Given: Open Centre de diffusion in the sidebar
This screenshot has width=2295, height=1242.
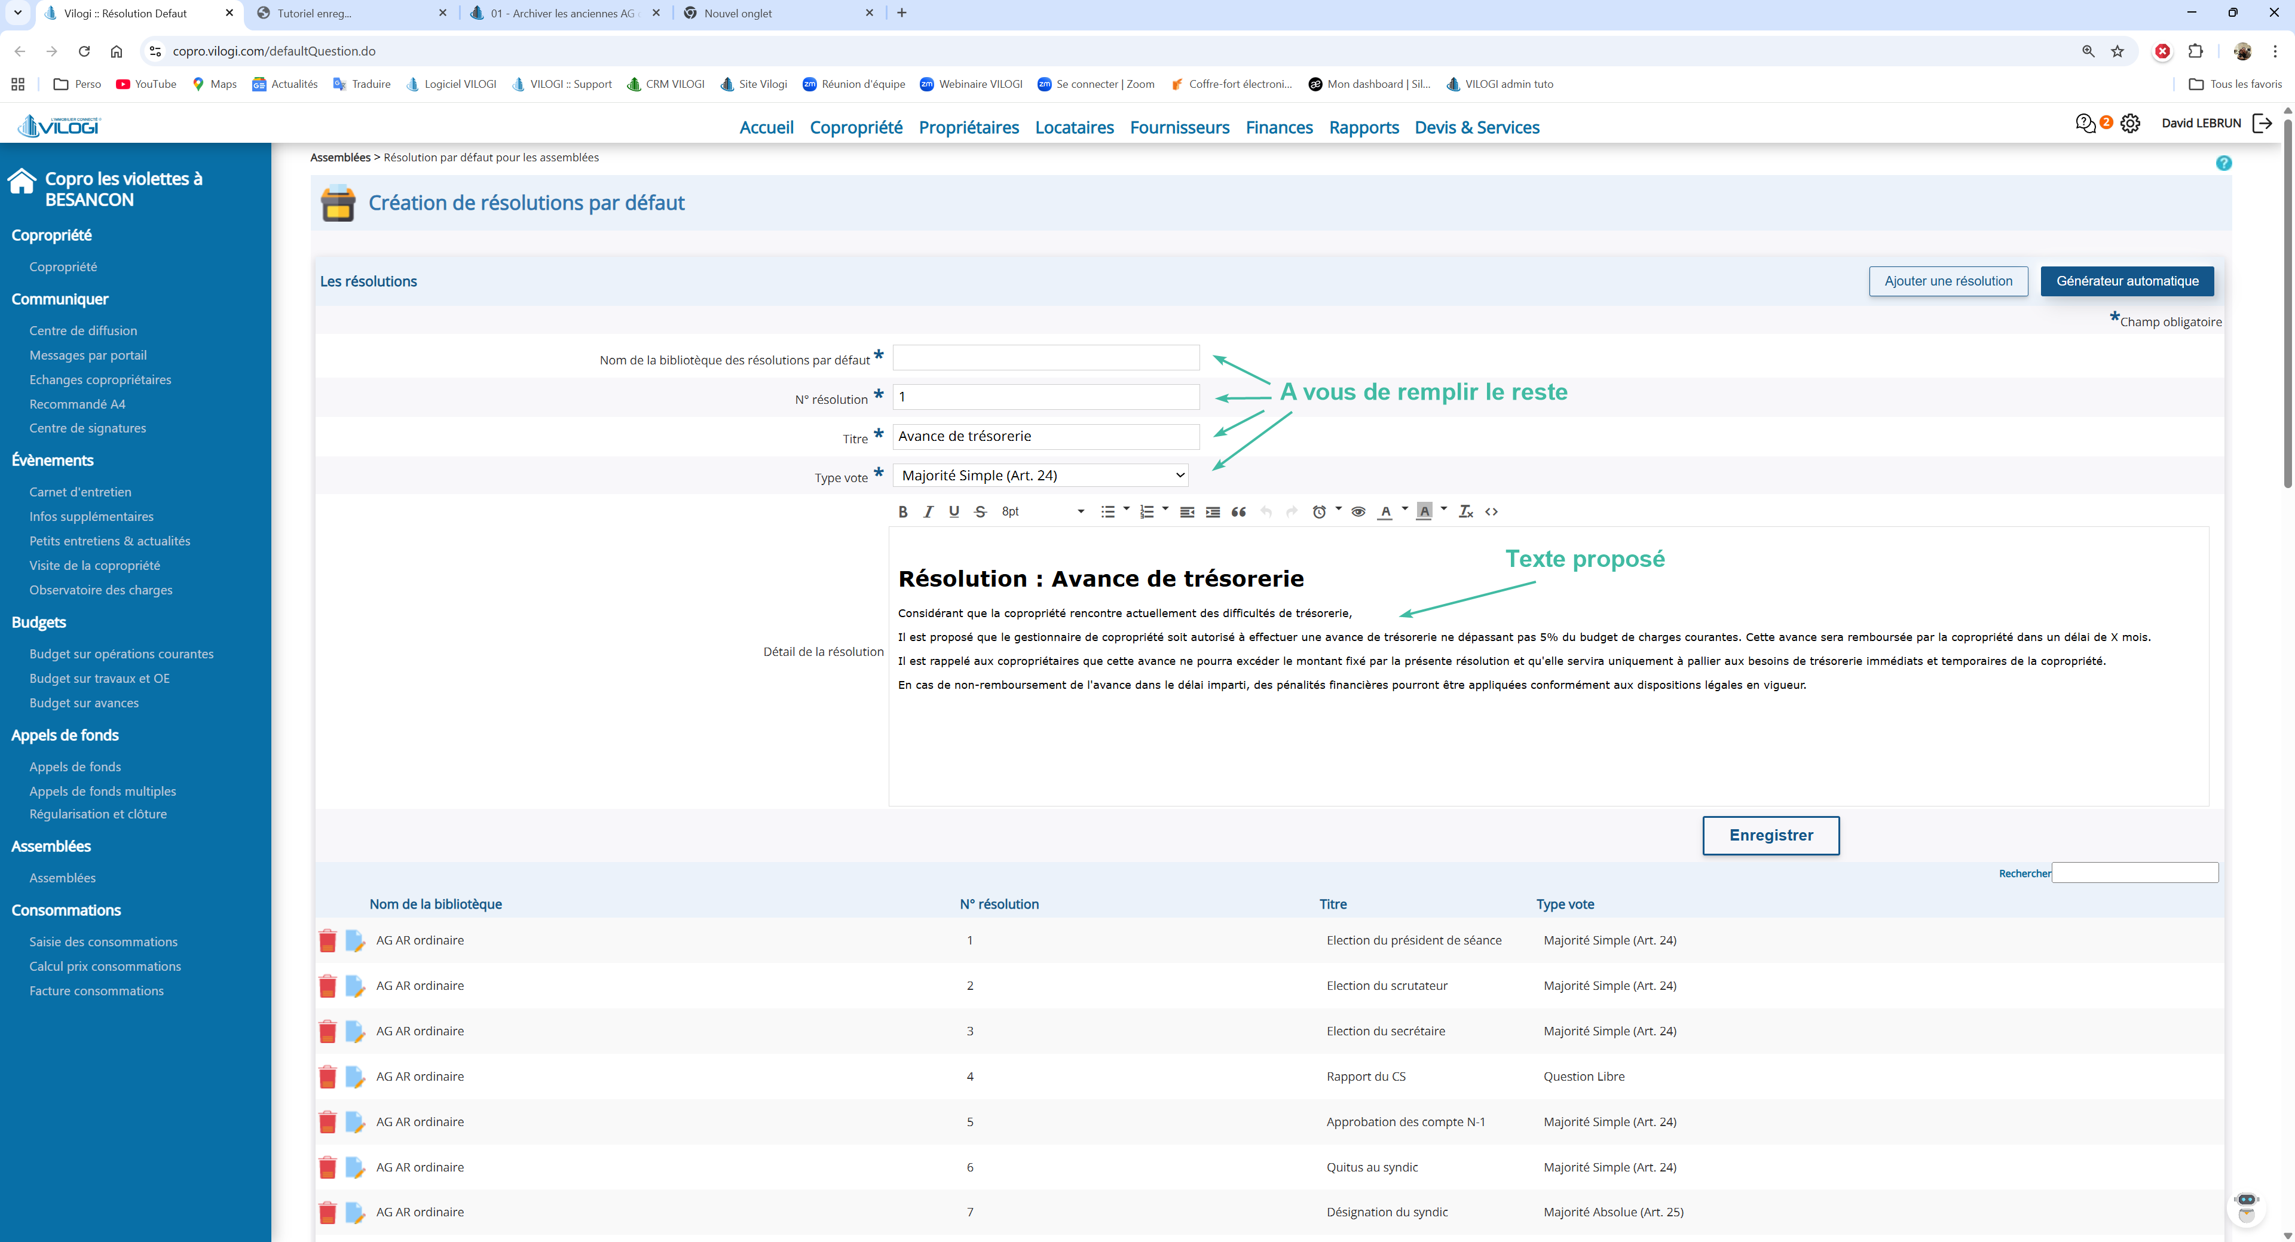Looking at the screenshot, I should tap(83, 330).
